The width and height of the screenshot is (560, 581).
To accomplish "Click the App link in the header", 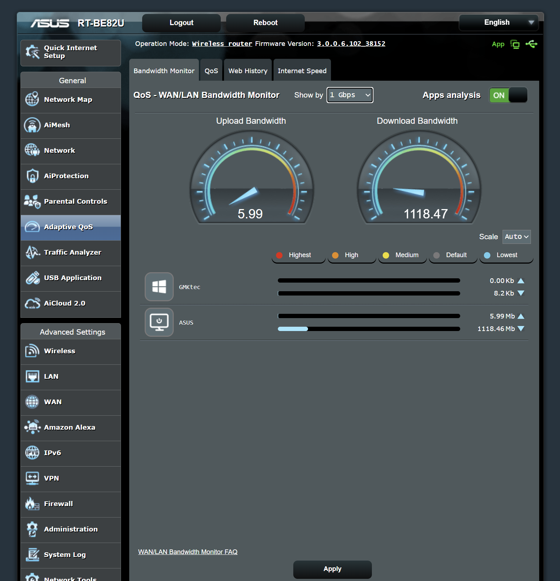I will click(x=498, y=44).
